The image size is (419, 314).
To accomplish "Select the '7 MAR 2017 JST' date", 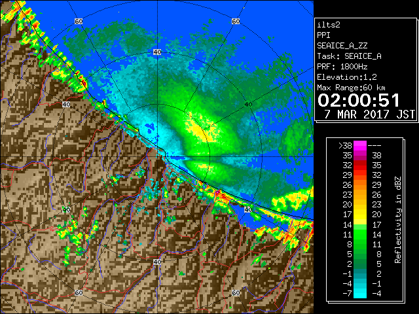I will coord(370,114).
